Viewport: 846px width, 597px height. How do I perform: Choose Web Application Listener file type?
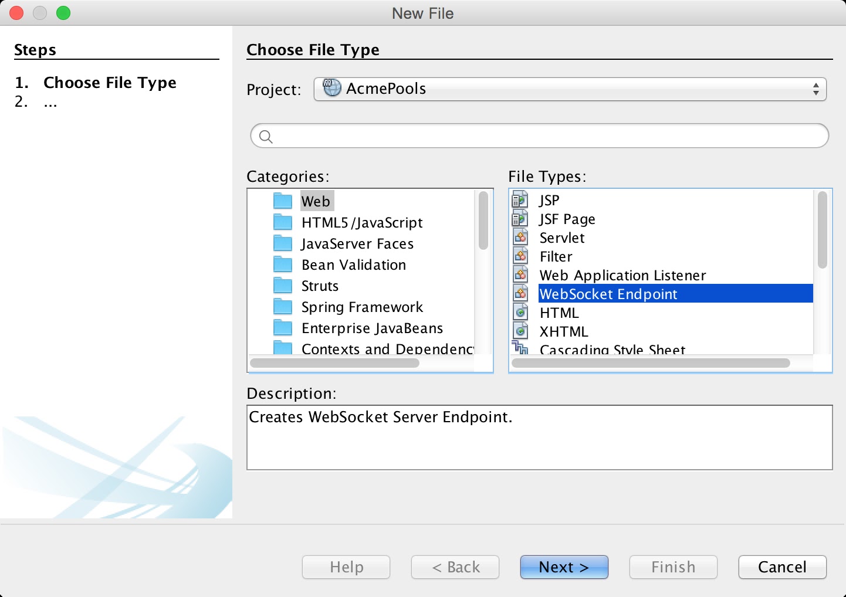click(622, 275)
